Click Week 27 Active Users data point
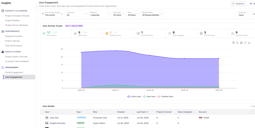This screenshot has height=128, width=255. pos(116,51)
